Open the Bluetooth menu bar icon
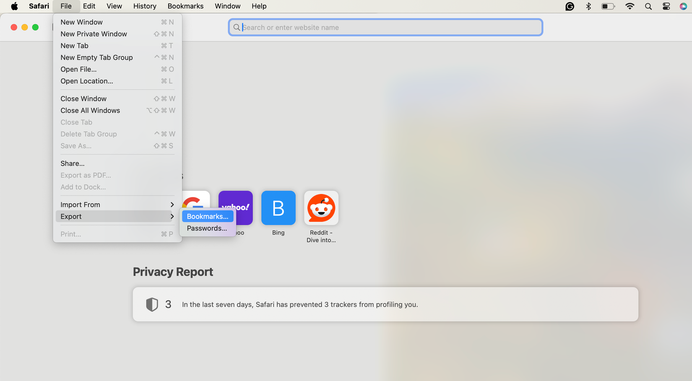Viewport: 692px width, 381px height. coord(588,6)
